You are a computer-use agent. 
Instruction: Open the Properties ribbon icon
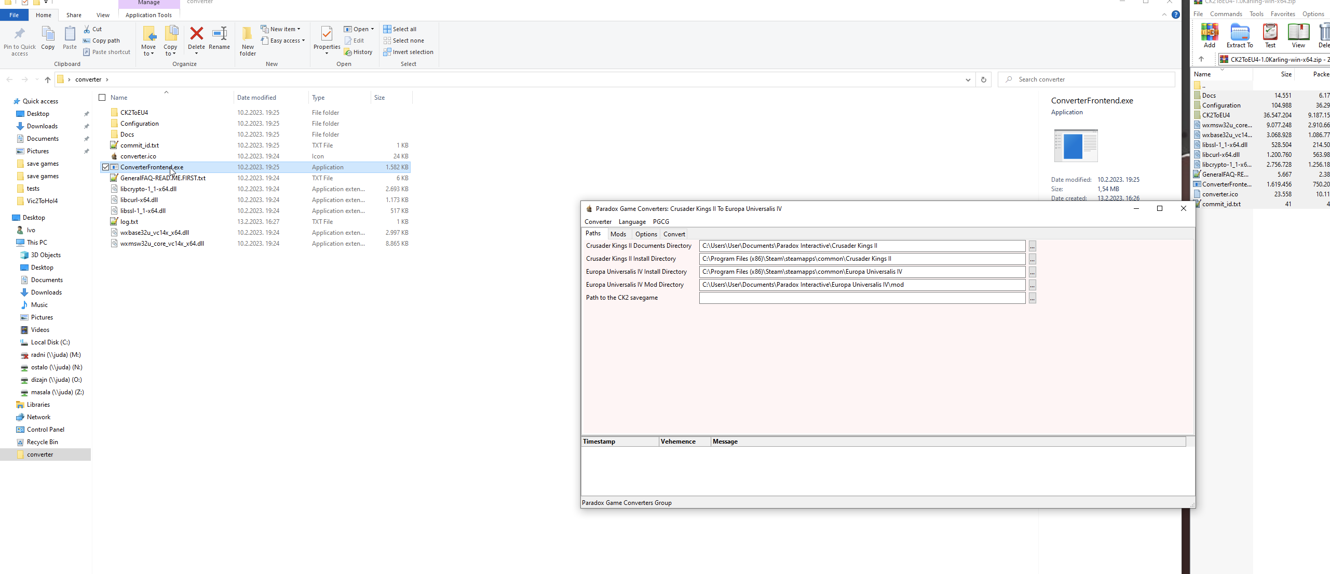[x=327, y=34]
